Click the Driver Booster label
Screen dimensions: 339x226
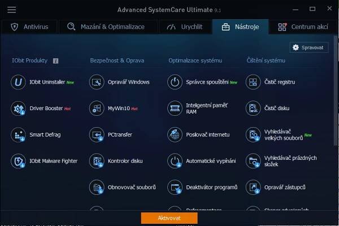pos(46,108)
